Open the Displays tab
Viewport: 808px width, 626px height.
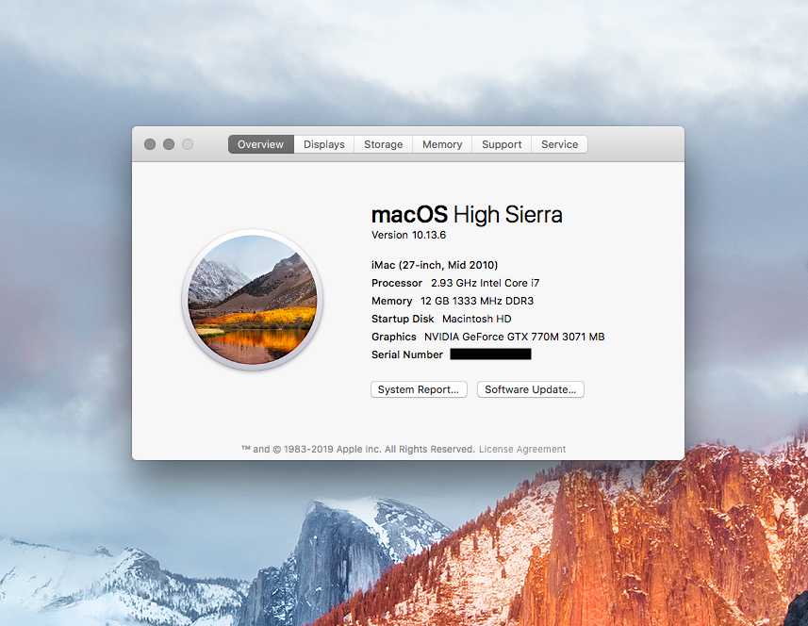point(324,144)
